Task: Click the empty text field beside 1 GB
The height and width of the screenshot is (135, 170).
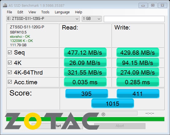Action: click(134, 19)
